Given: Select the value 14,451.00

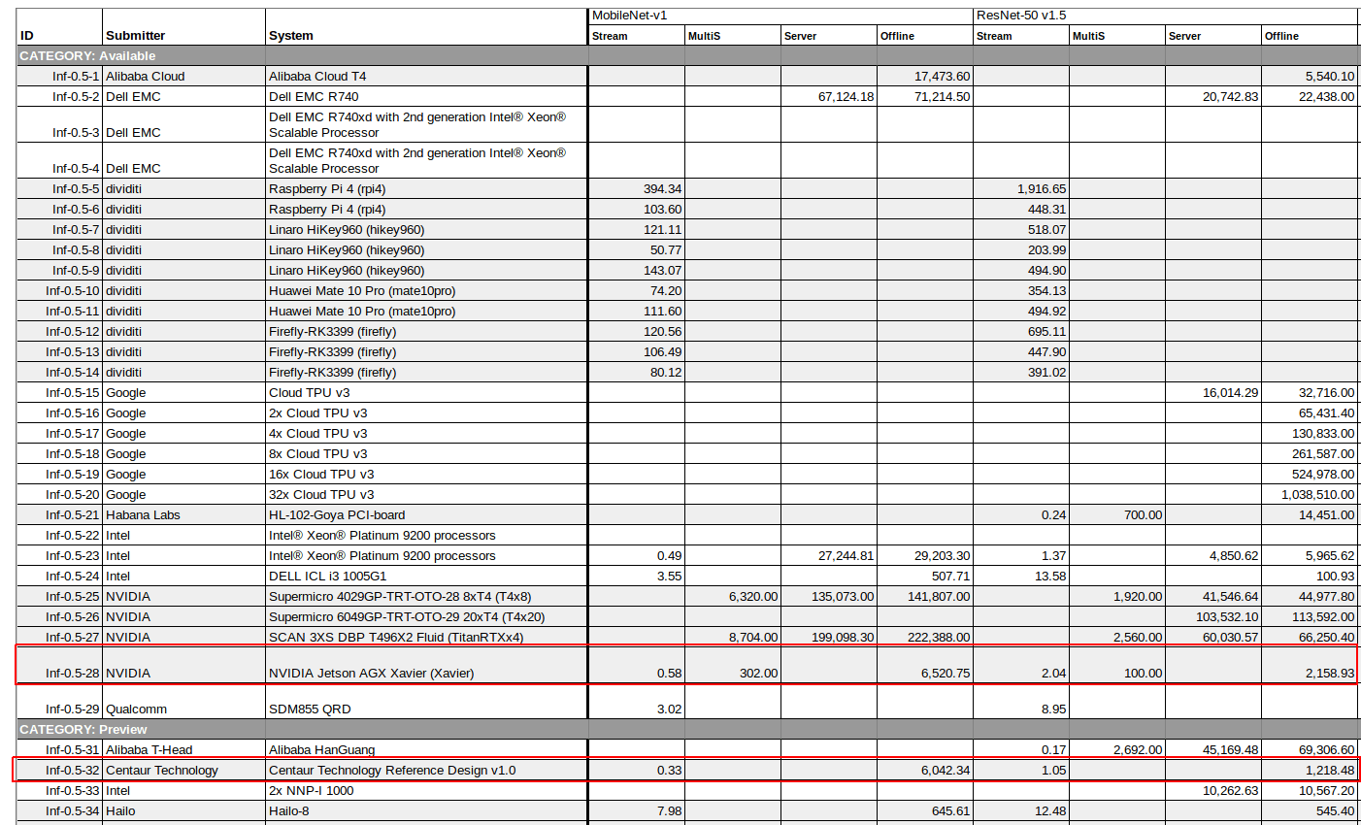Looking at the screenshot, I should click(1327, 515).
